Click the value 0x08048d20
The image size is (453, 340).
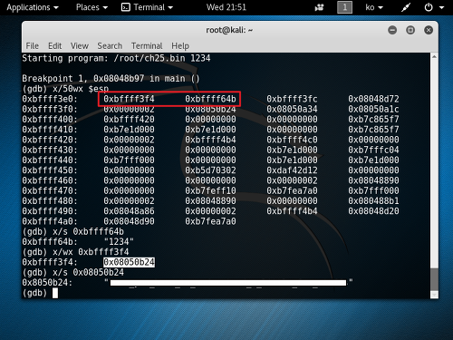click(x=373, y=211)
